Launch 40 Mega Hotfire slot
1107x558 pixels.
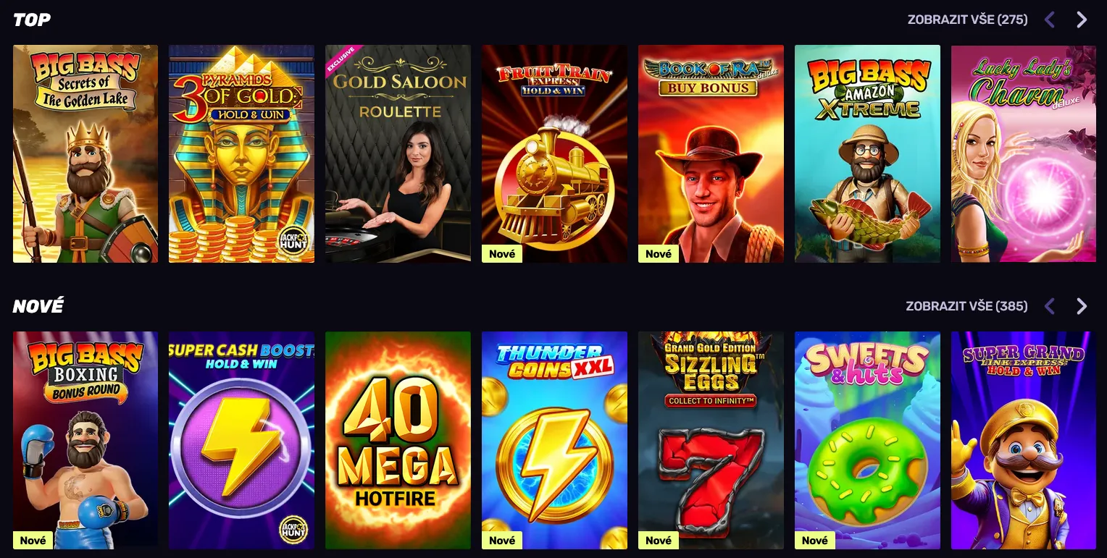point(398,440)
